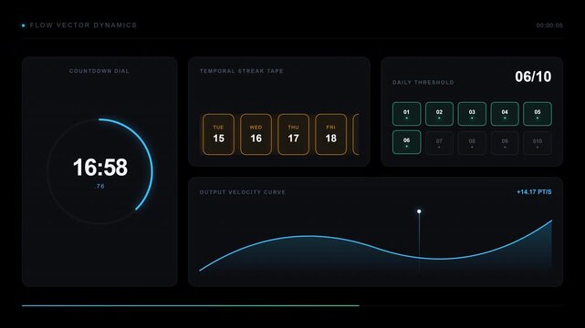Click the Daily Threshold label
Screen dimensions: 585x328
tap(423, 82)
